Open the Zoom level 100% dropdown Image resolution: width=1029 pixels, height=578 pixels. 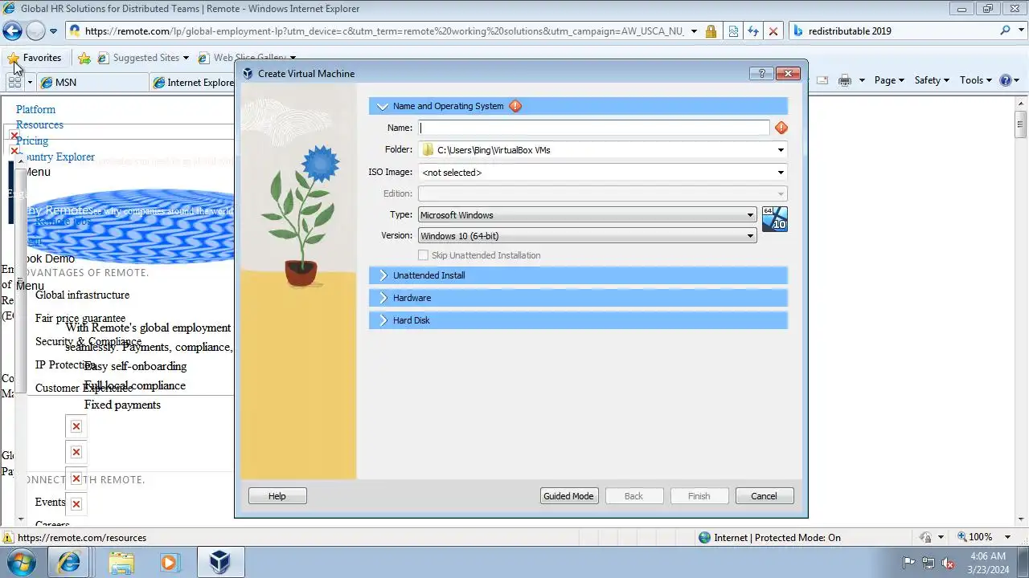tap(1009, 537)
